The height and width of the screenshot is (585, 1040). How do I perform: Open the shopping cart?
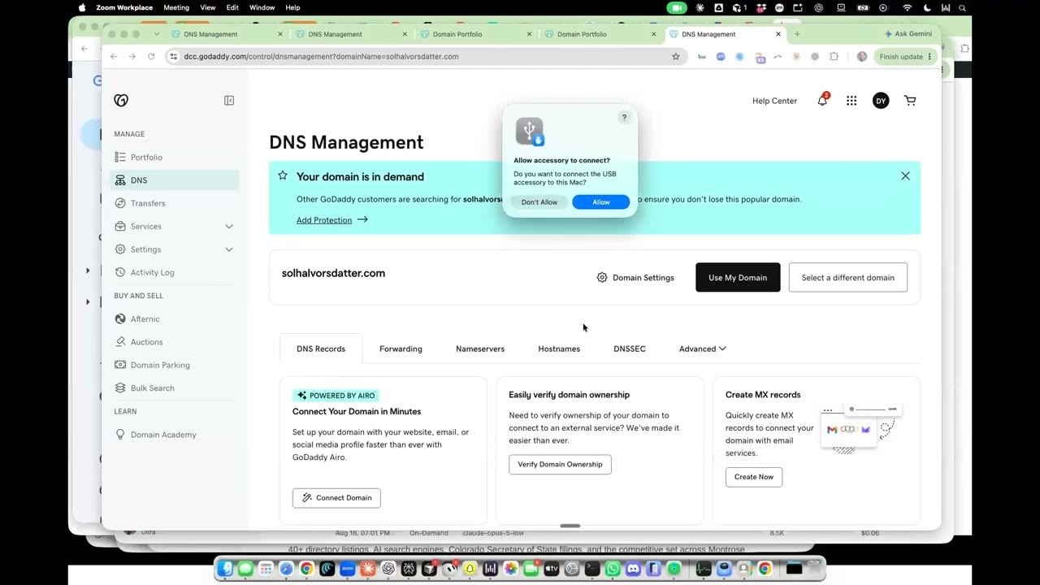(x=910, y=101)
